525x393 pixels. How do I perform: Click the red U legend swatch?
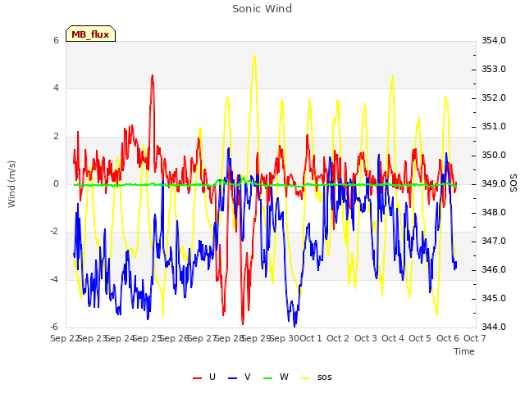pos(197,378)
